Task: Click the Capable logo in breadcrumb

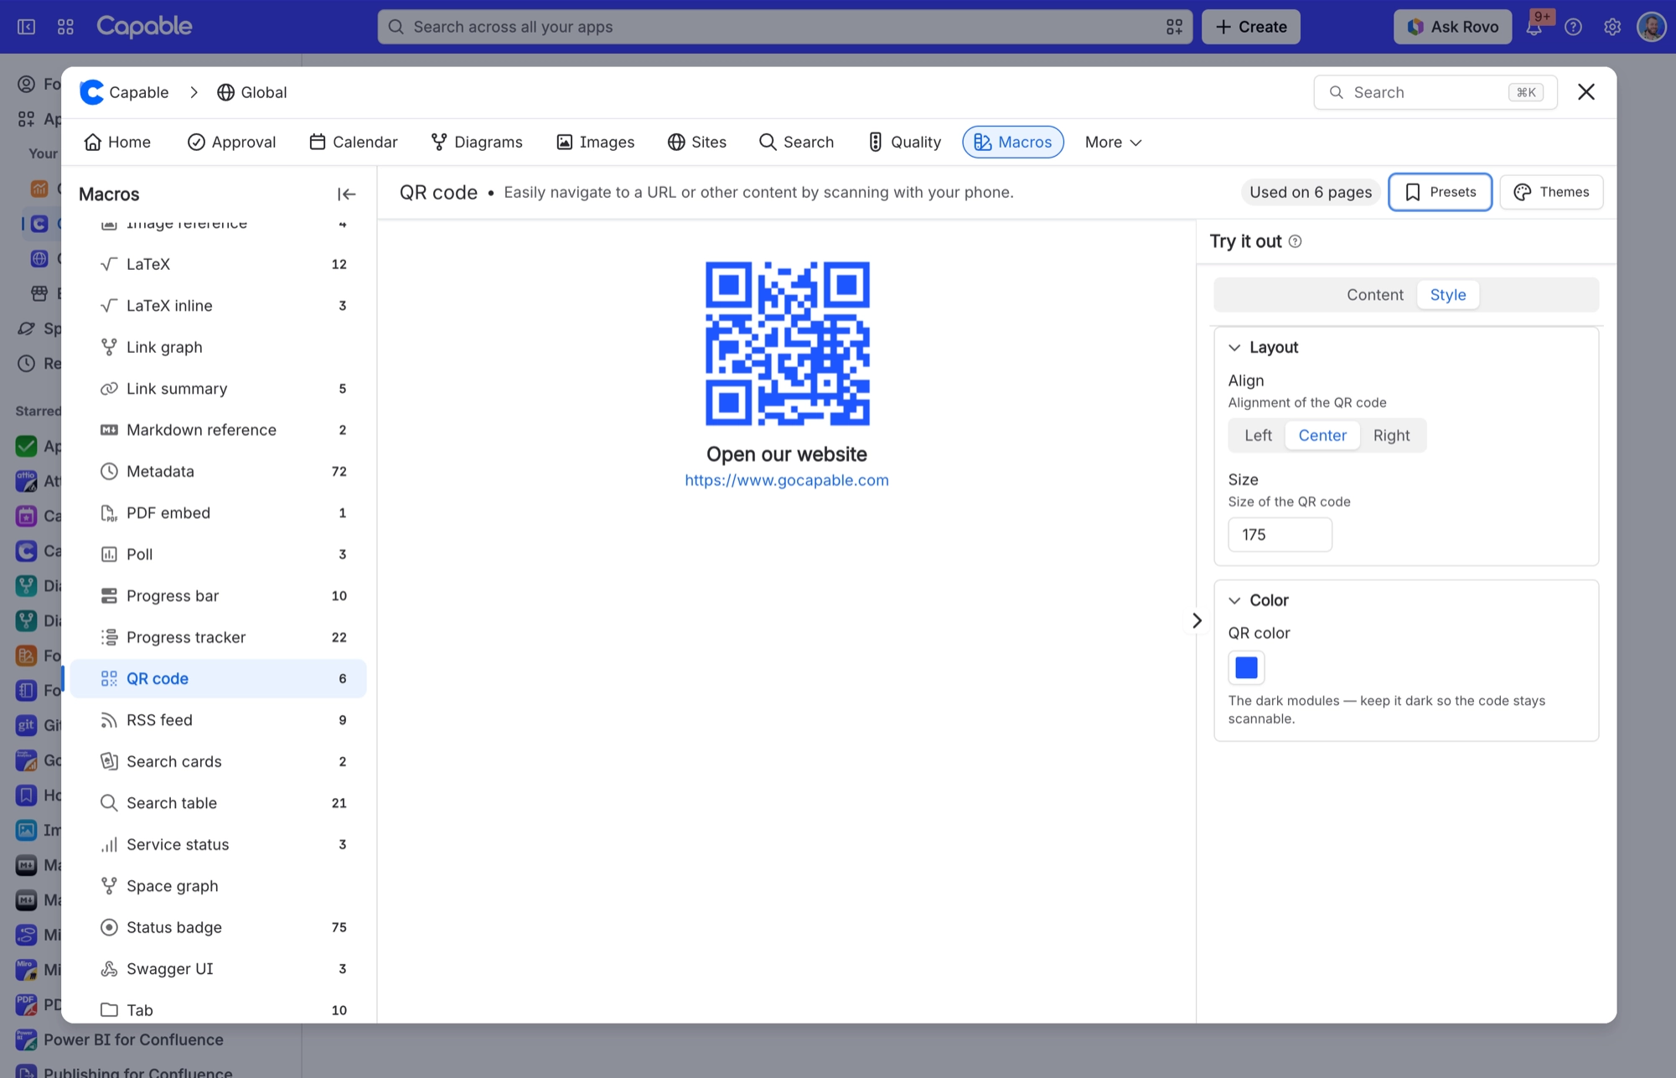Action: pos(91,92)
